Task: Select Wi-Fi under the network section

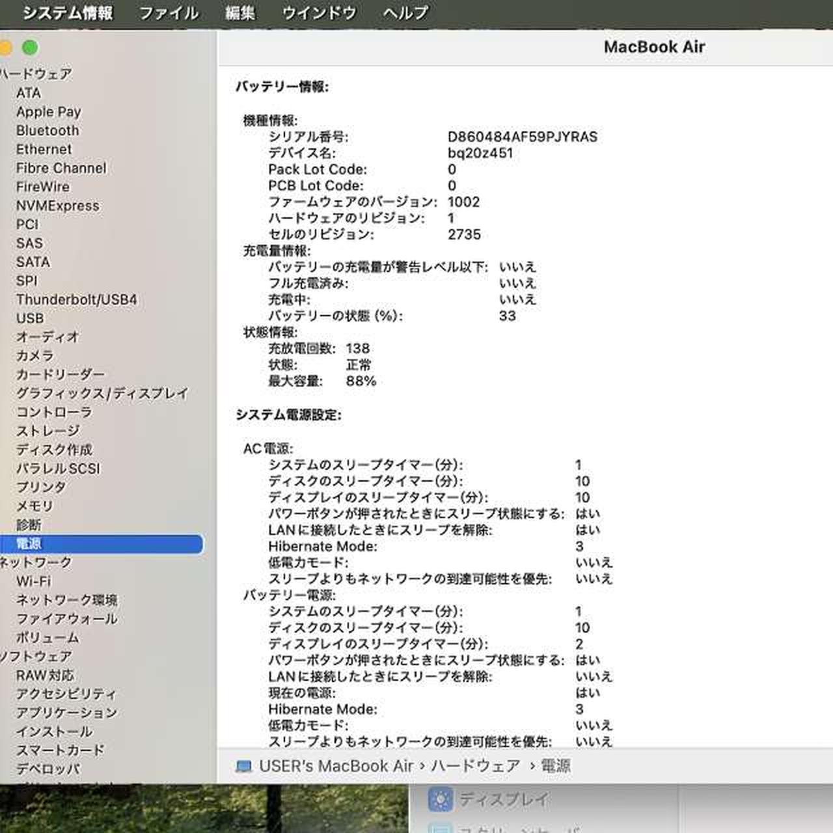Action: click(34, 581)
